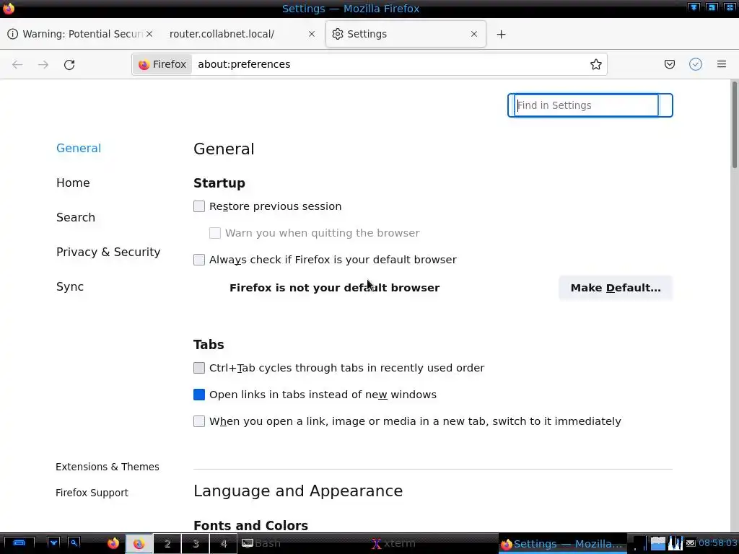Click the Fonts and Colors heading

250,526
